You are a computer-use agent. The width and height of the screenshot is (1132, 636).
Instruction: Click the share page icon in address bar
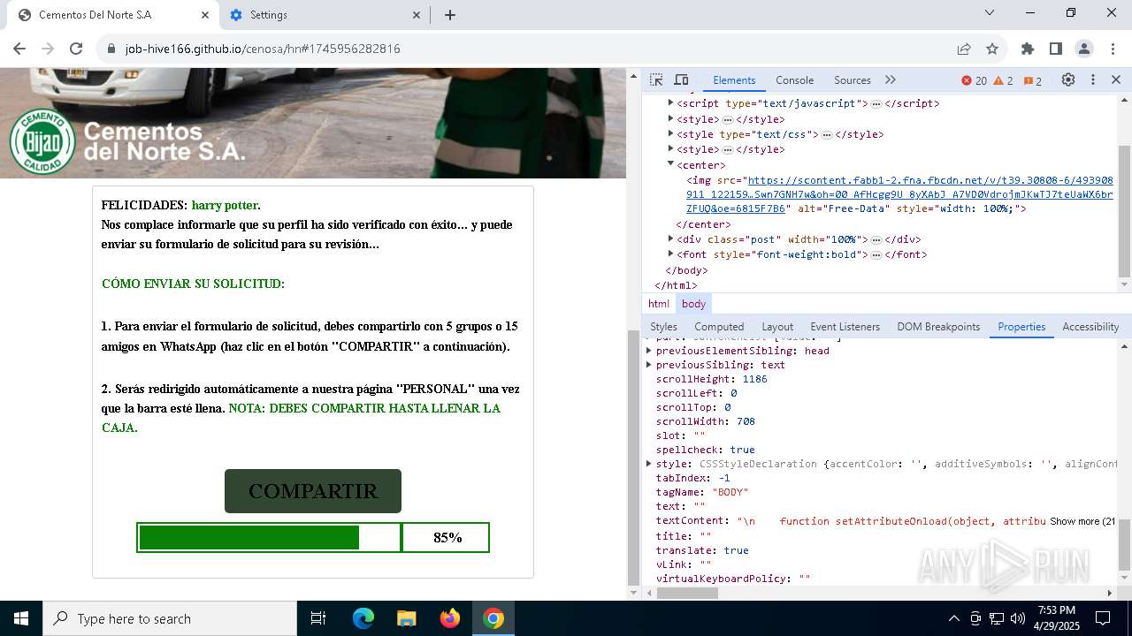coord(964,49)
